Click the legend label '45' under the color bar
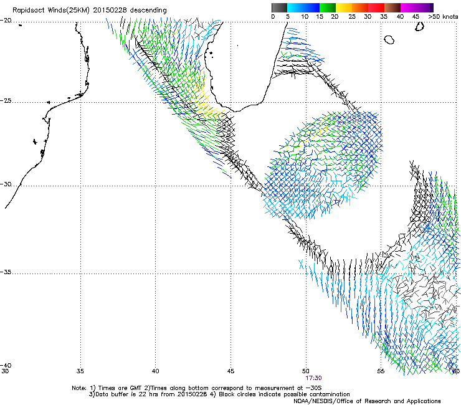The height and width of the screenshot is (405, 461). coord(416,17)
